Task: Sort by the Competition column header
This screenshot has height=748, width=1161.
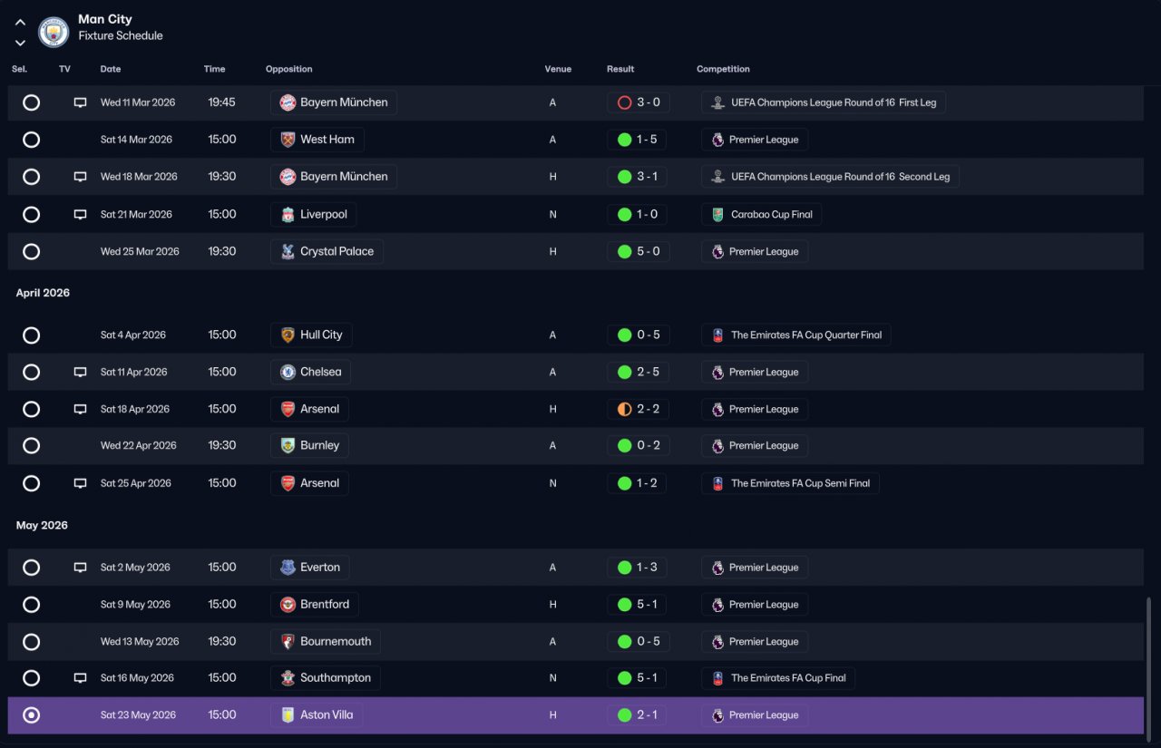Action: 723,69
